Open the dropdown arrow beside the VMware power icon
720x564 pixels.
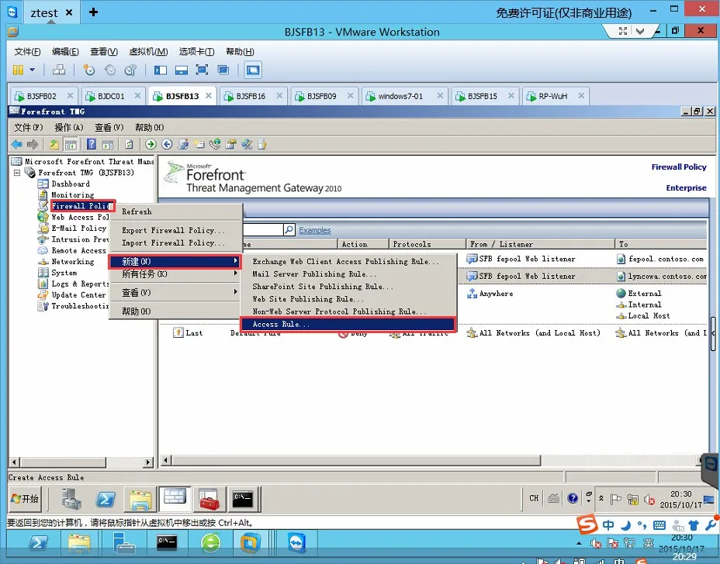click(x=32, y=70)
